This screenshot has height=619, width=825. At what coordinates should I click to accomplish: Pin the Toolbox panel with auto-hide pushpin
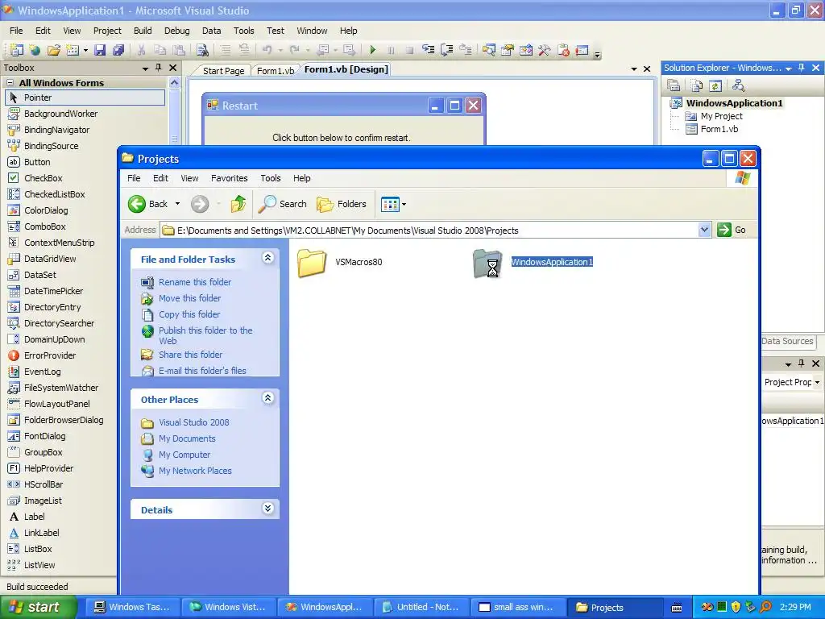[159, 68]
